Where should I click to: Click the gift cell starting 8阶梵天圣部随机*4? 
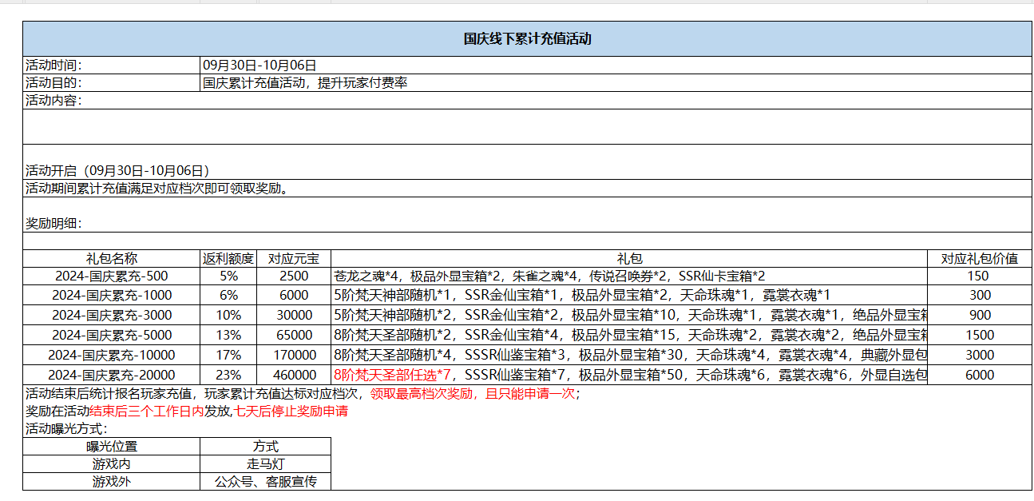629,356
